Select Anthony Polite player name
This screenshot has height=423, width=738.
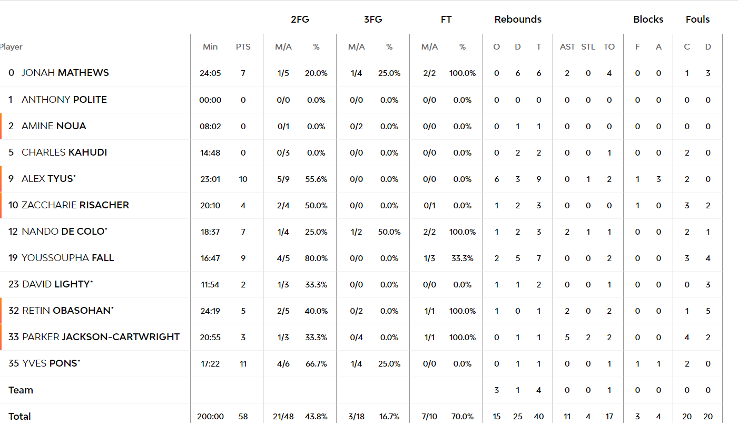[x=64, y=99]
